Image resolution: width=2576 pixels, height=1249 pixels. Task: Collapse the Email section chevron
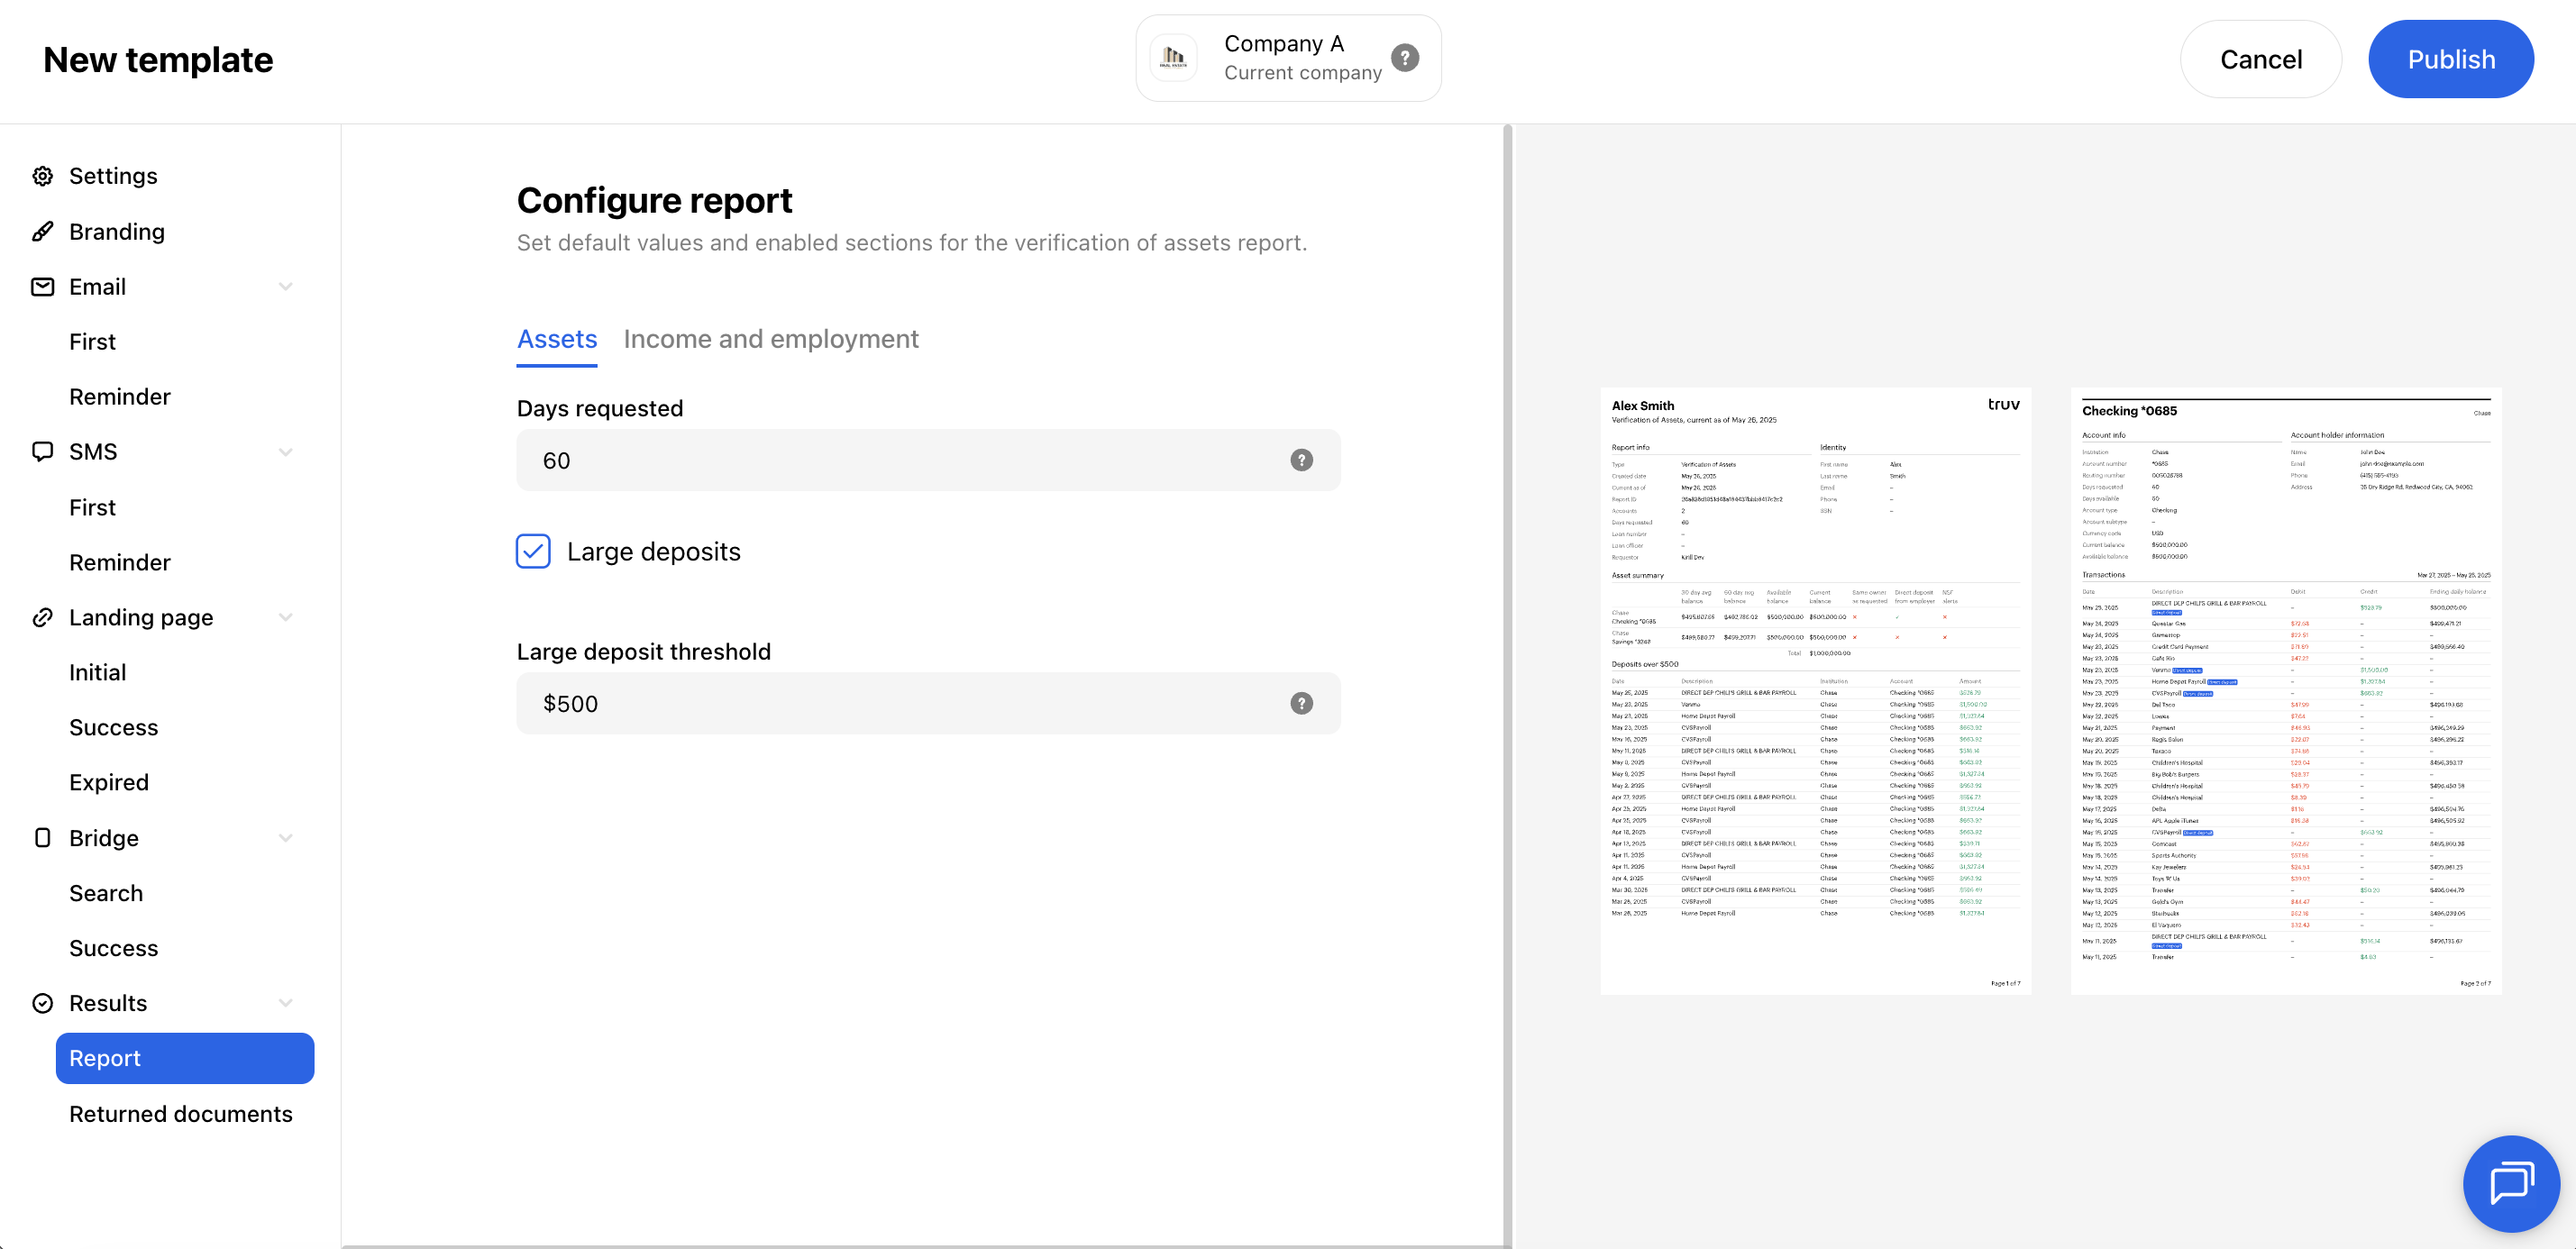coord(286,287)
